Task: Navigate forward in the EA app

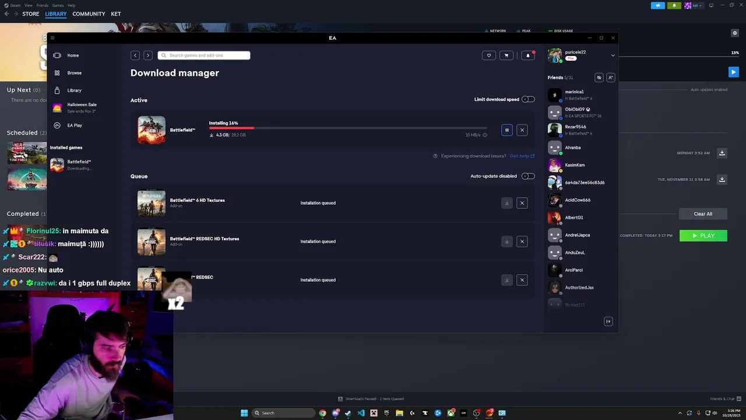Action: 148,55
